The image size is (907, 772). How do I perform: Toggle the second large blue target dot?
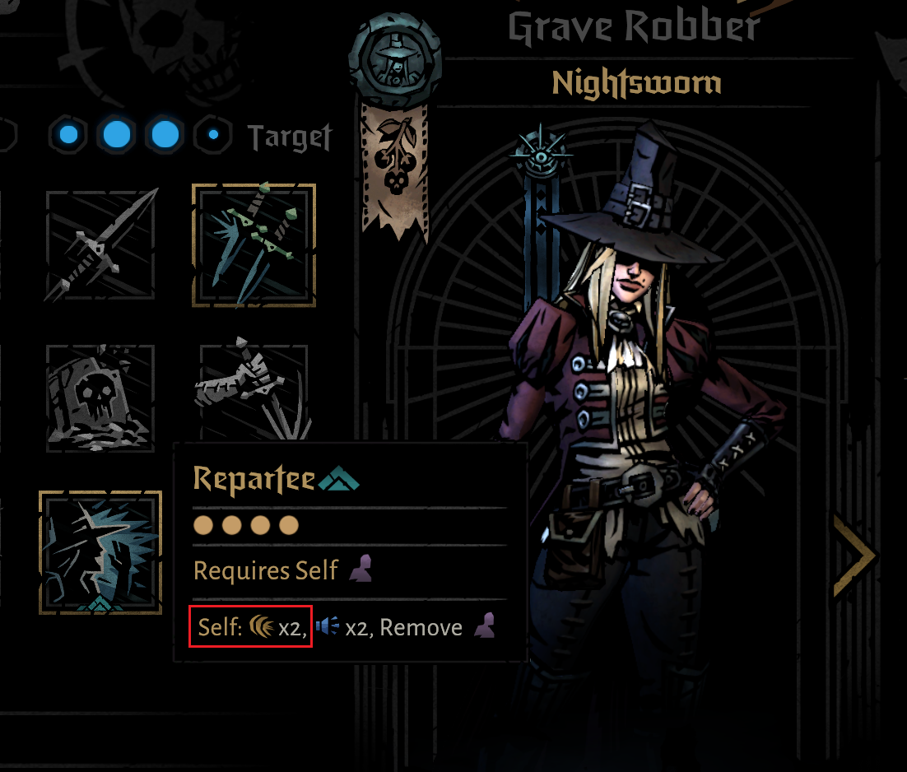click(117, 135)
